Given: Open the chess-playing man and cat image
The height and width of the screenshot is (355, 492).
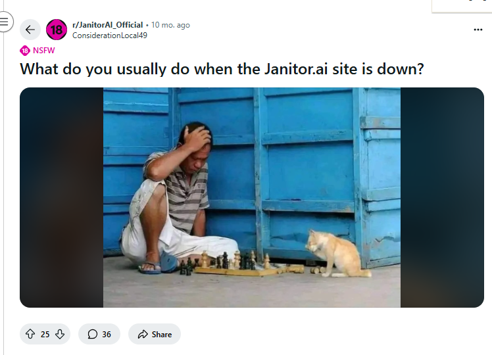Looking at the screenshot, I should [252, 197].
